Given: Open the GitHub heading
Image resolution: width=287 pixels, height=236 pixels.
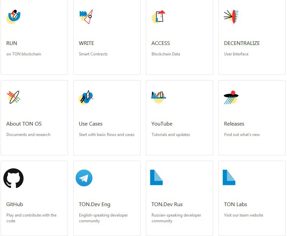Looking at the screenshot, I should pyautogui.click(x=15, y=204).
